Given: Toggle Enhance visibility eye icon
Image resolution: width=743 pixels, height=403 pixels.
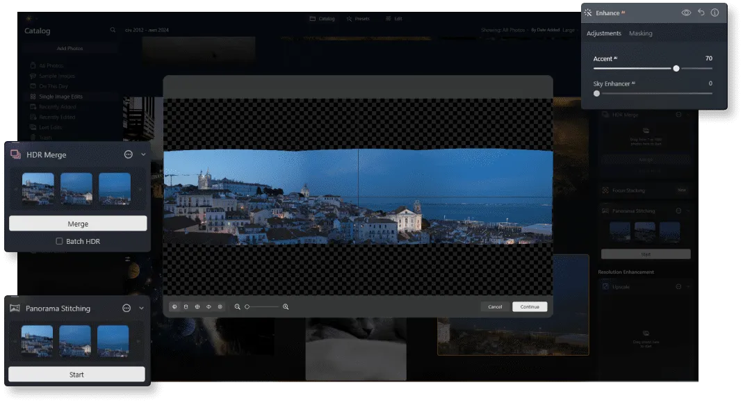Looking at the screenshot, I should point(686,13).
